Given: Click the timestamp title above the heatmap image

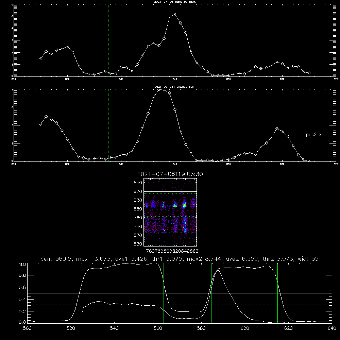Looking at the screenshot, I should pyautogui.click(x=170, y=174).
